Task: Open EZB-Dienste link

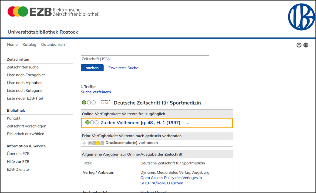Action: tap(18, 169)
